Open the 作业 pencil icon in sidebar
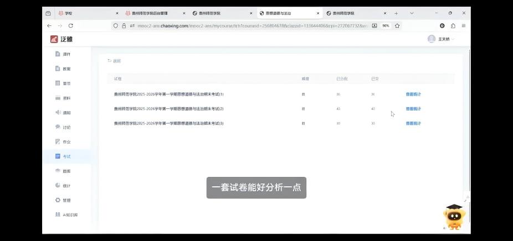The height and width of the screenshot is (241, 513). pos(58,142)
